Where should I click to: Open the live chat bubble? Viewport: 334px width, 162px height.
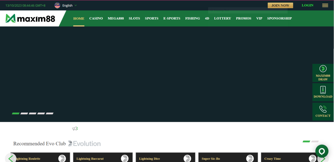coord(322,151)
